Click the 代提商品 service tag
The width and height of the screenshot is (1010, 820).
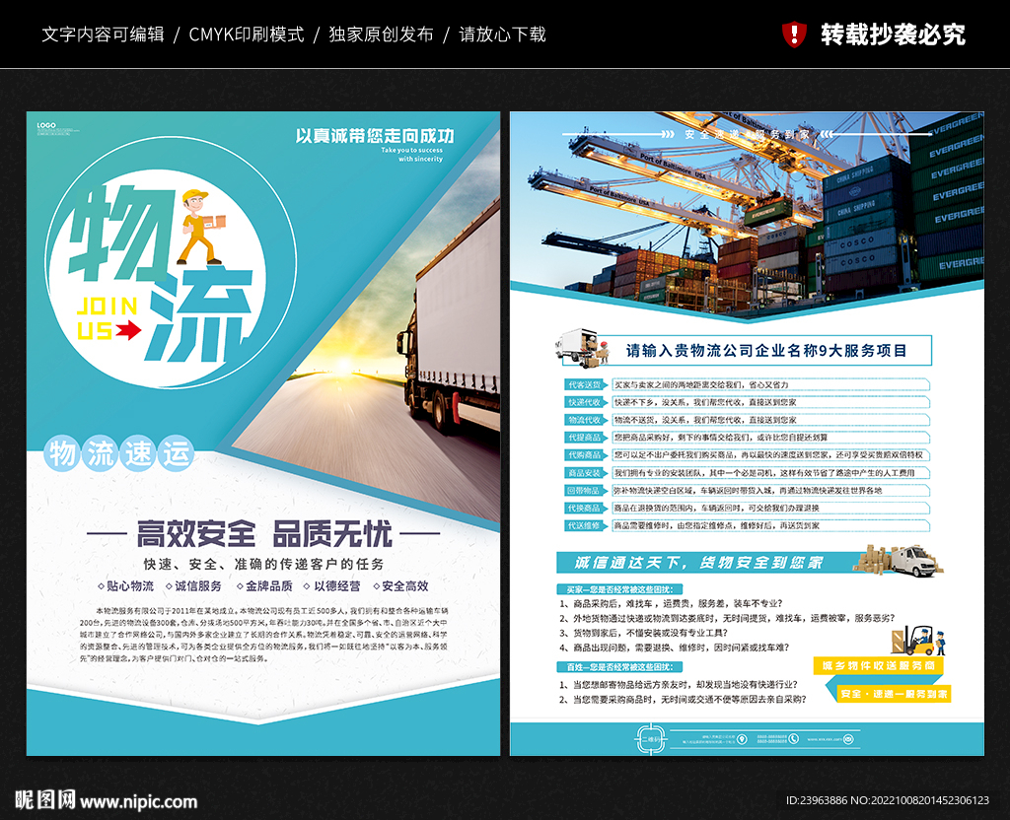[x=584, y=438]
